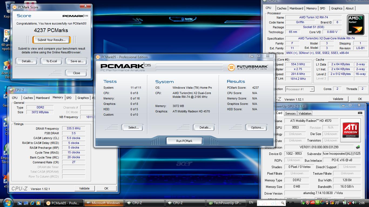
Task: Click the volume speaker tray icon
Action: [x=354, y=203]
